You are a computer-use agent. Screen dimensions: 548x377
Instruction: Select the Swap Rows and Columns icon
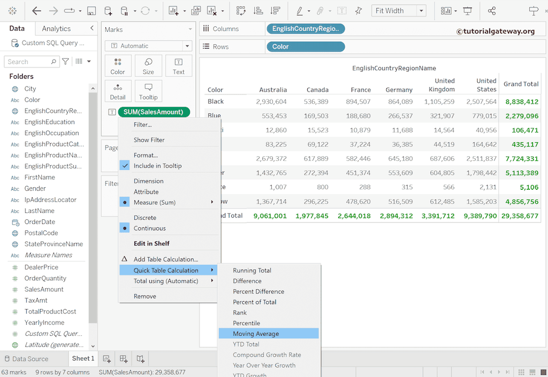click(x=241, y=10)
